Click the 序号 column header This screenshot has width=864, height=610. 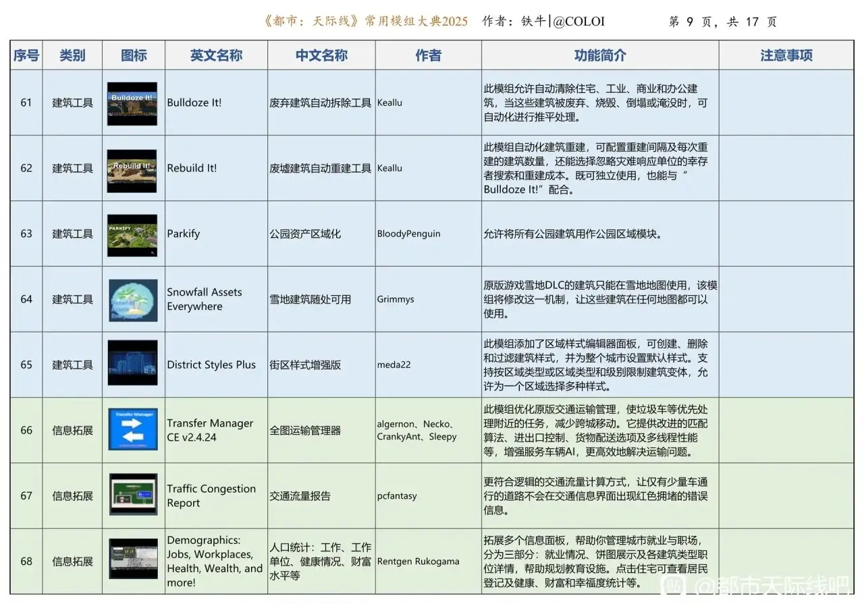click(x=26, y=55)
